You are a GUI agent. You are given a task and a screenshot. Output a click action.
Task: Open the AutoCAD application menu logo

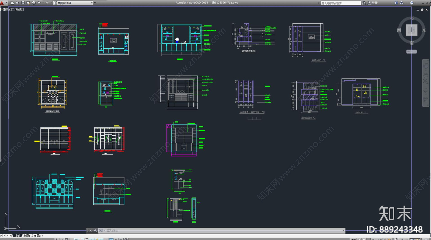click(x=2, y=3)
